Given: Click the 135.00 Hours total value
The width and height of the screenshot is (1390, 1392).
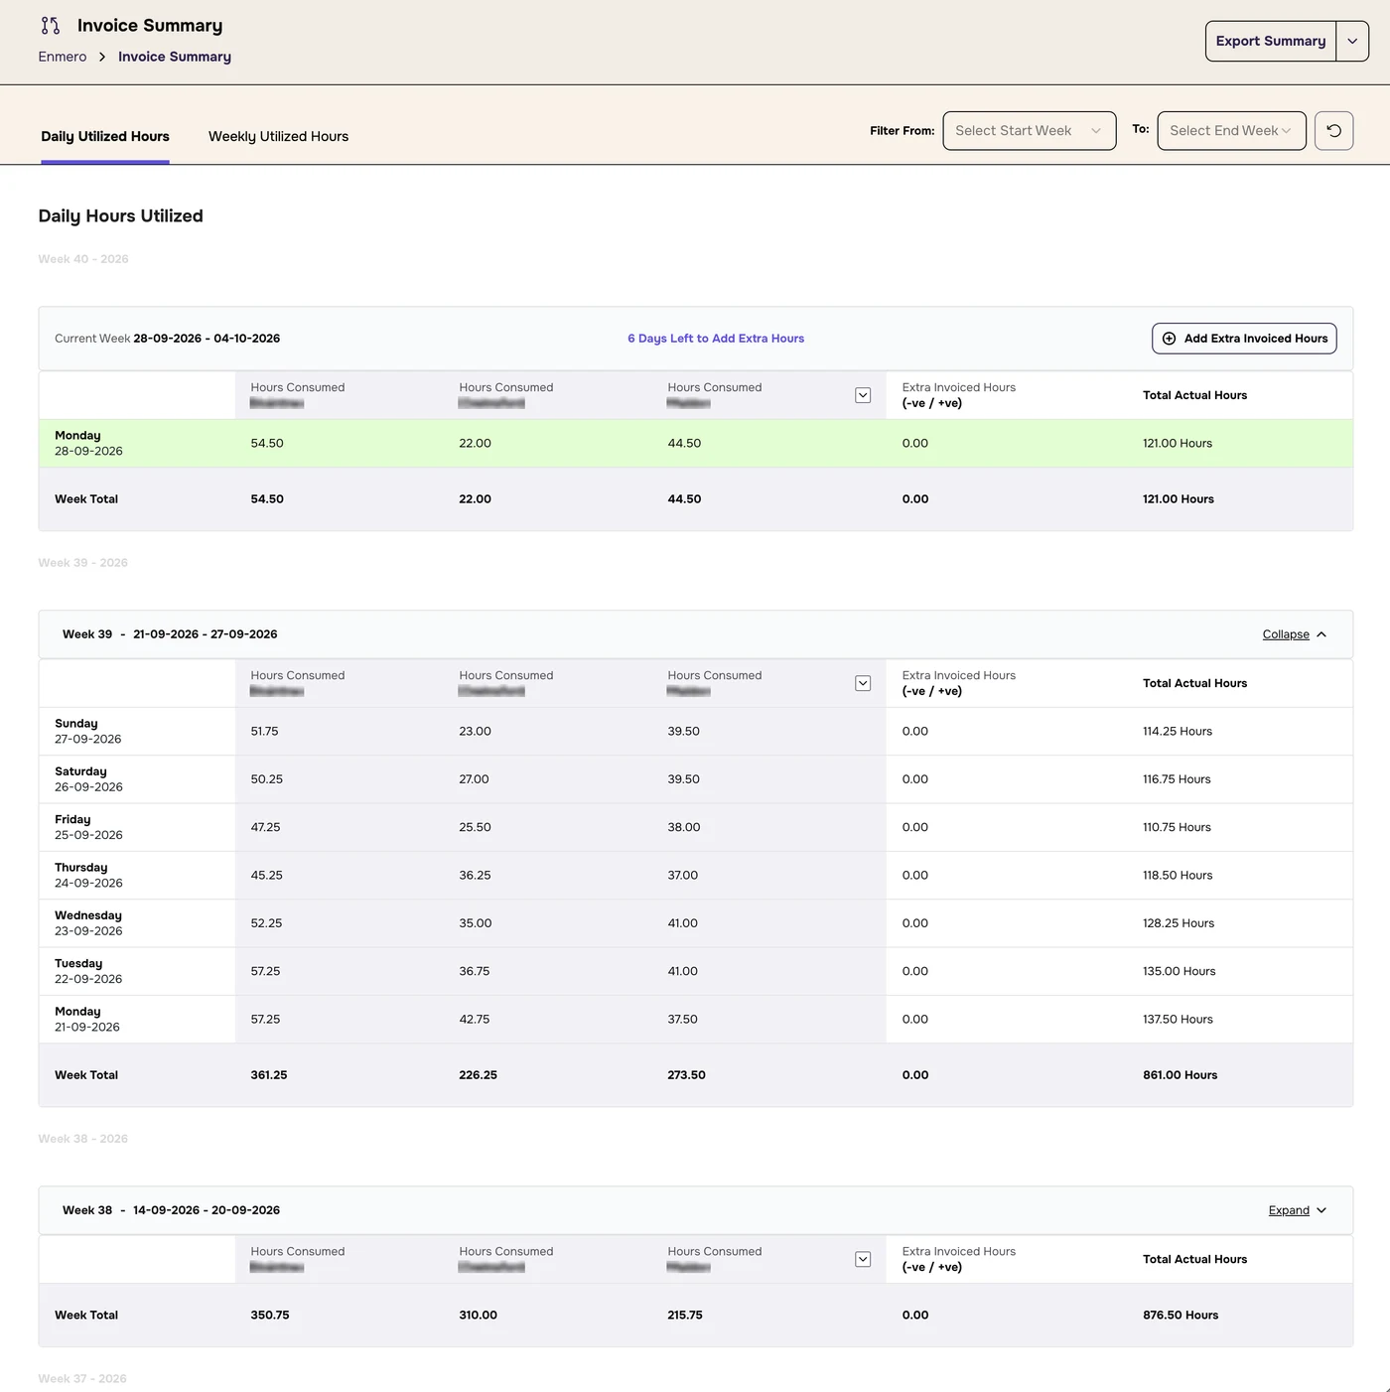Looking at the screenshot, I should [x=1179, y=972].
